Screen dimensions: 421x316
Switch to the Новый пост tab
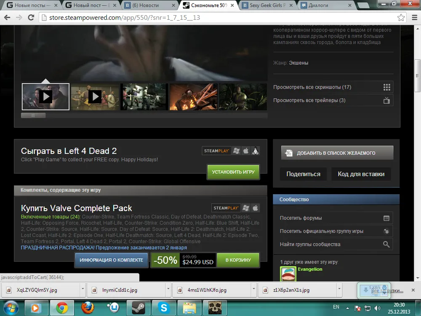pyautogui.click(x=91, y=5)
